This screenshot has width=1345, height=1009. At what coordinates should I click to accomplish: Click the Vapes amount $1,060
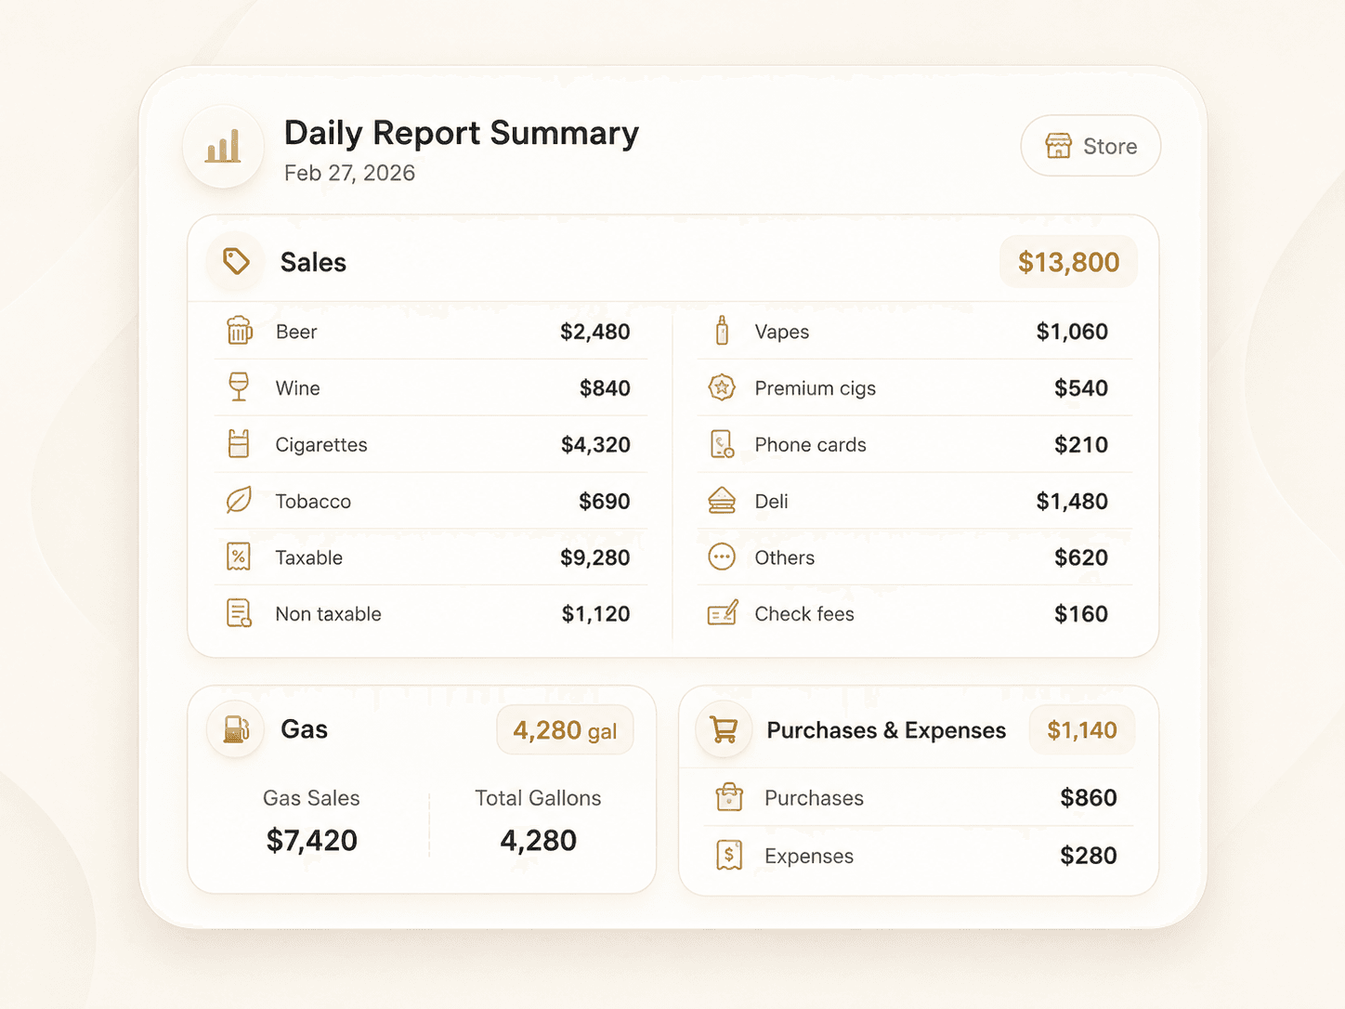tap(1072, 332)
